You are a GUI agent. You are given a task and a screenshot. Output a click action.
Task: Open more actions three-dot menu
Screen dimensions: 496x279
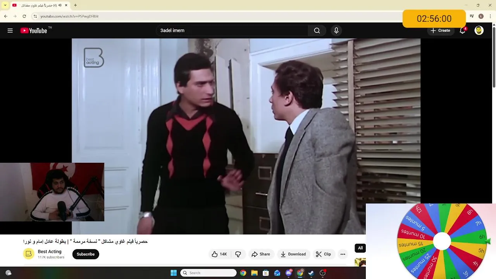[x=343, y=254]
